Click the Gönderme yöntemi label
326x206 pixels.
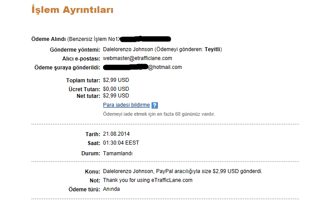pyautogui.click(x=75, y=50)
